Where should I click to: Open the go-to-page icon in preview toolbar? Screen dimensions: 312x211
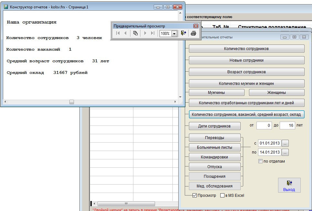[135, 33]
